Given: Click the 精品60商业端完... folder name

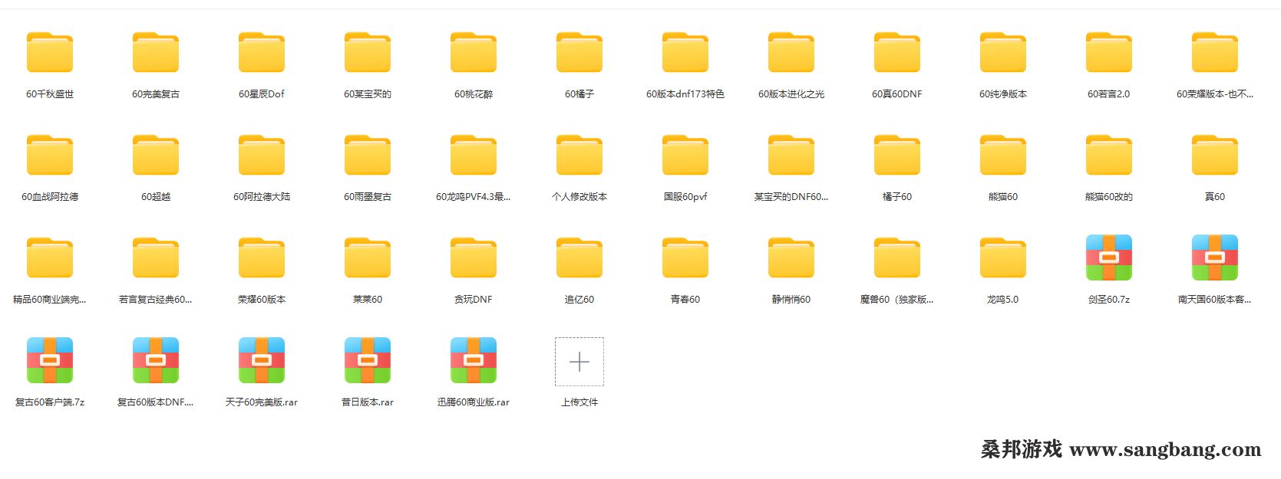Looking at the screenshot, I should [50, 300].
